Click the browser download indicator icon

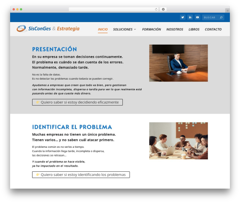(163, 9)
